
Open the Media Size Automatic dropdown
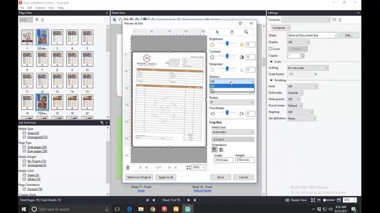point(233,132)
